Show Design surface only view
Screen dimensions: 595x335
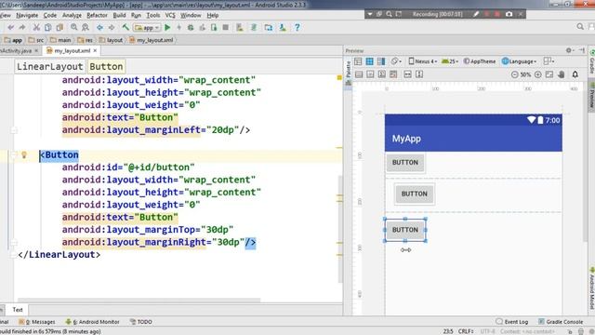point(358,61)
